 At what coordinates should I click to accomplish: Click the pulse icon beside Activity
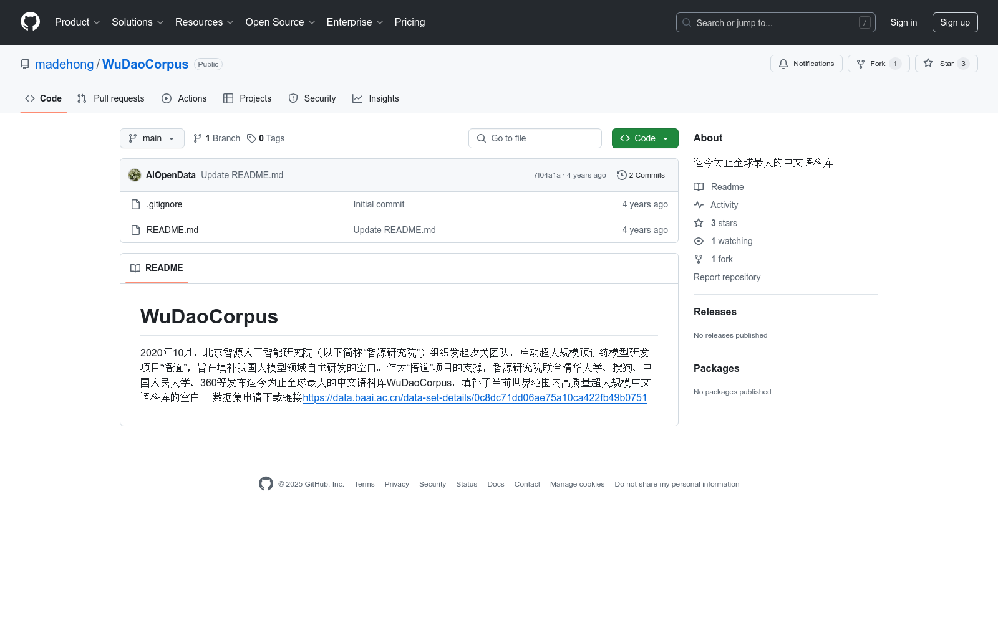point(699,205)
